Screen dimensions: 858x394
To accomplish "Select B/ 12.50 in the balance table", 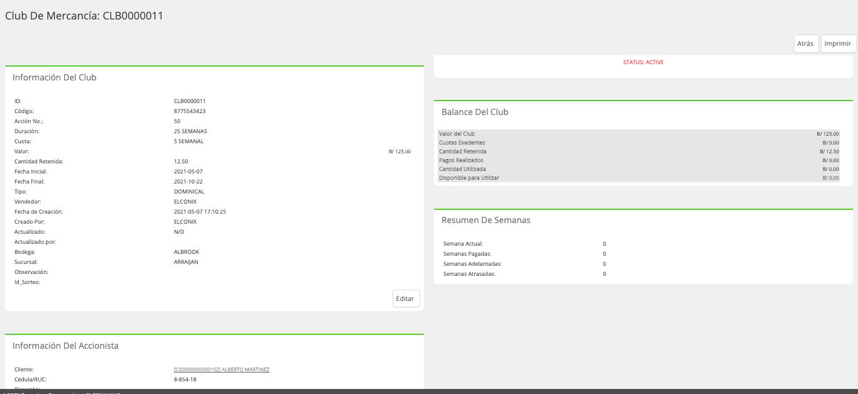I will click(829, 151).
